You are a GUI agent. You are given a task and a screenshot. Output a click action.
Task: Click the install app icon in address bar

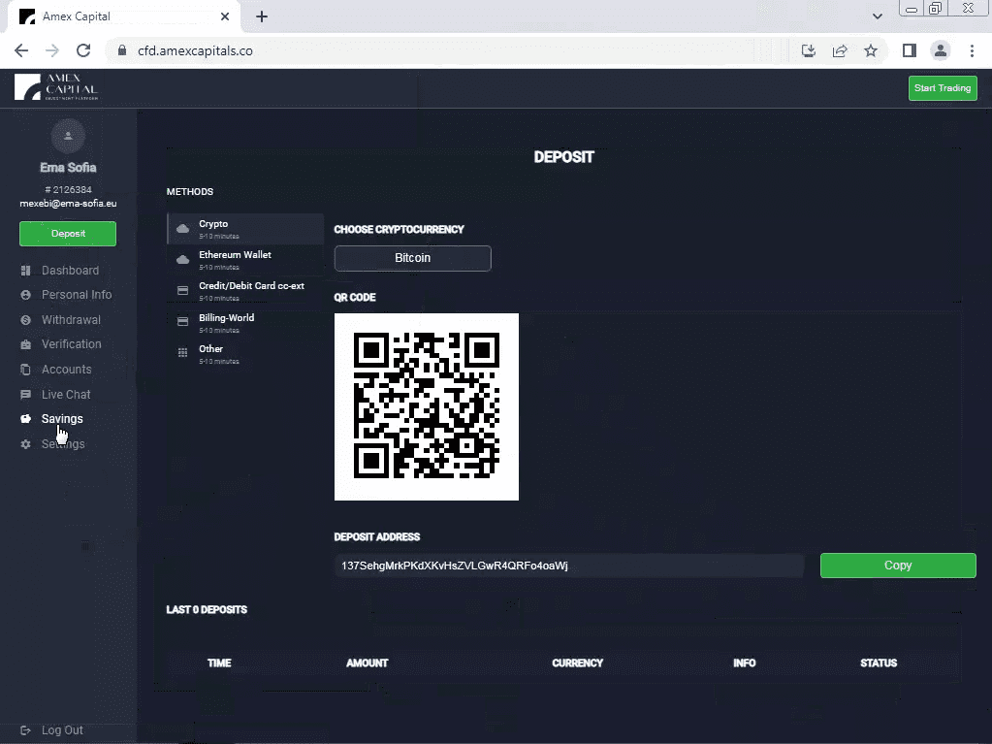809,50
